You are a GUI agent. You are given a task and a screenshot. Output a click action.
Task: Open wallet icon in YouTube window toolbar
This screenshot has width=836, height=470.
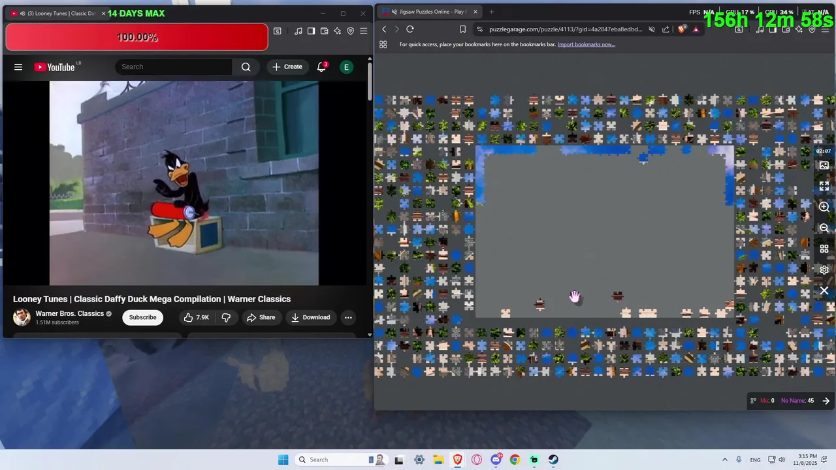click(325, 31)
